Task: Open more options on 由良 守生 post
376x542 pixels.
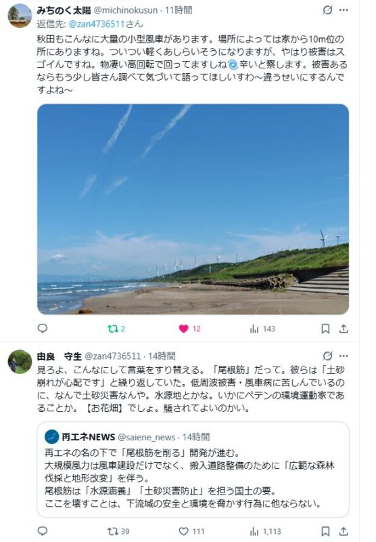Action: [344, 356]
